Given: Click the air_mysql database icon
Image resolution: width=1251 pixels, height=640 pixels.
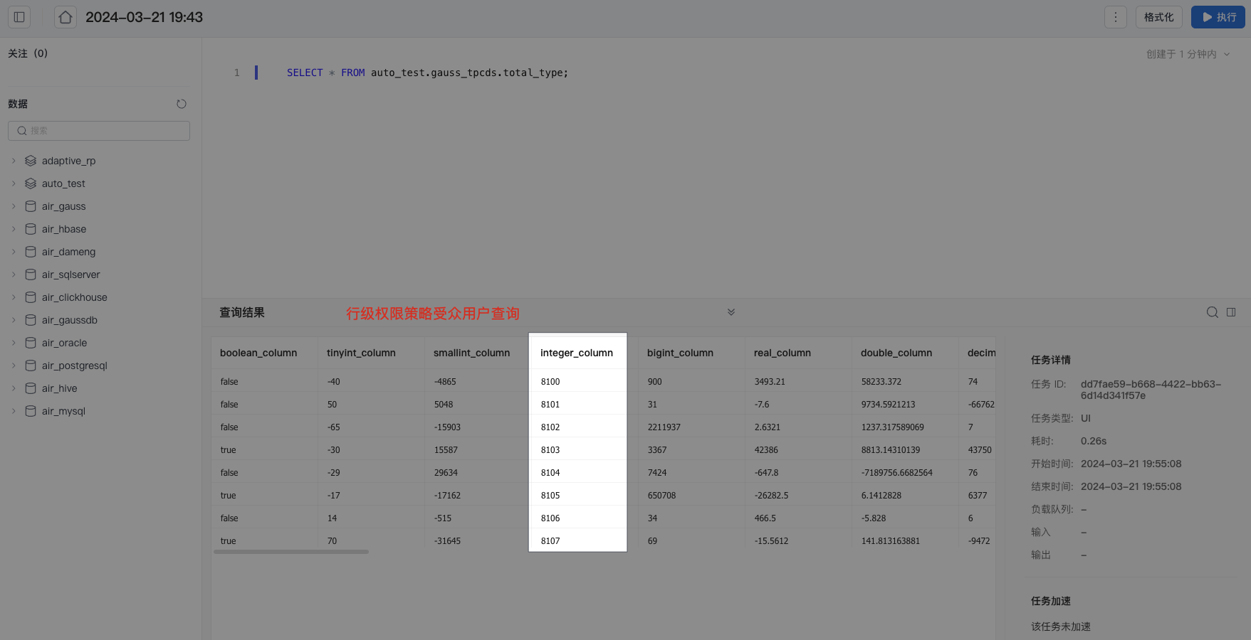Looking at the screenshot, I should click(31, 411).
